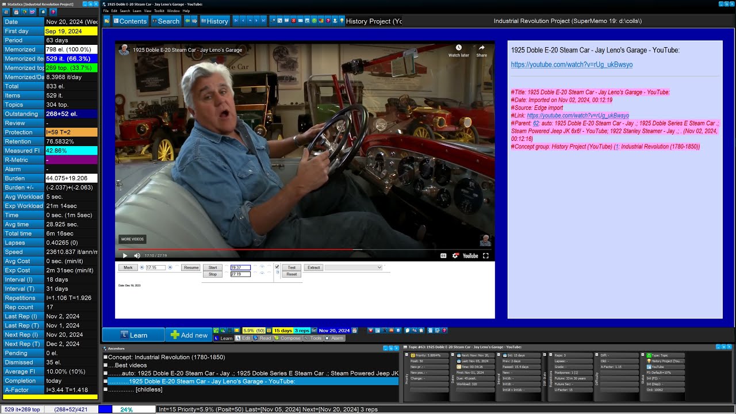Select Best videos in Ancestors tree
Image resolution: width=736 pixels, height=414 pixels.
pyautogui.click(x=131, y=365)
